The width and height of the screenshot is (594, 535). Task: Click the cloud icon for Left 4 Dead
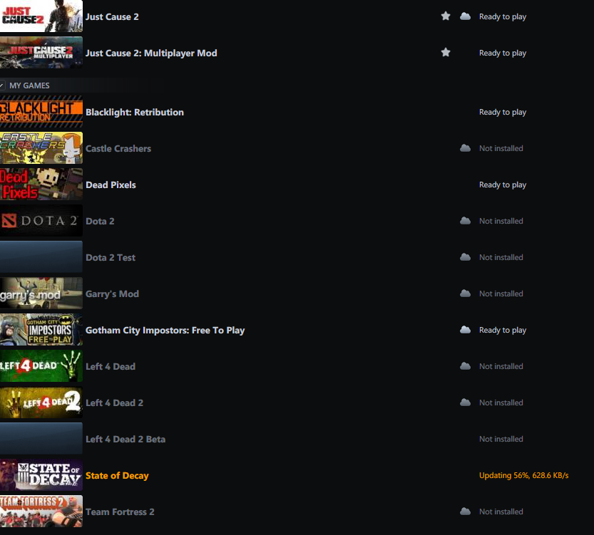pyautogui.click(x=465, y=366)
